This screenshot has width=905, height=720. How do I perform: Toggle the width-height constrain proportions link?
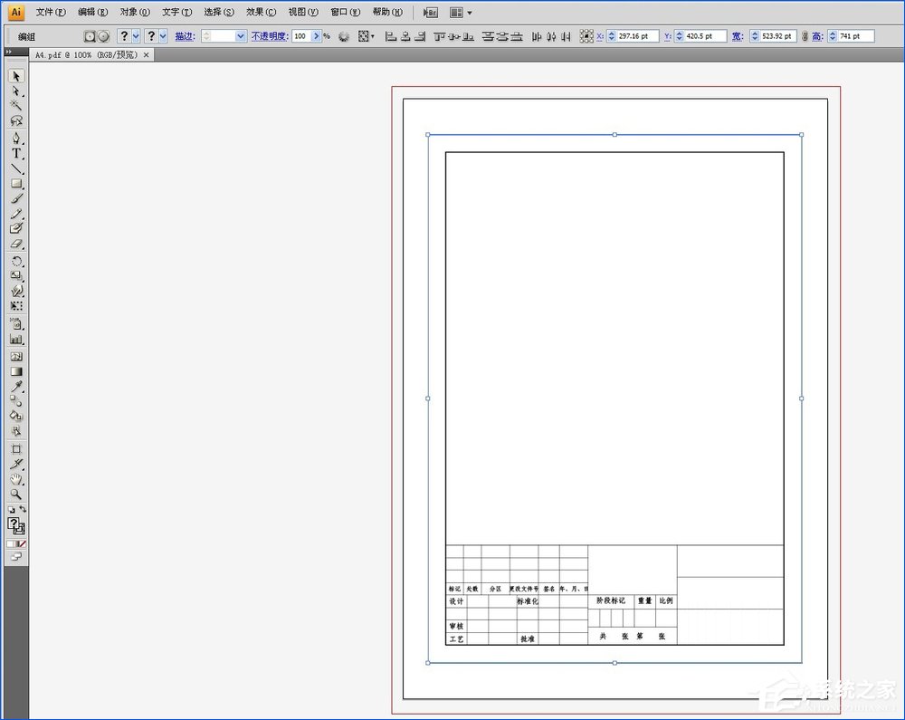(805, 36)
